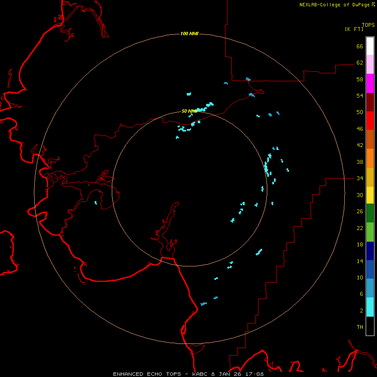
Task: Click the medium blue swatch between 10 and 14
Action: coord(370,269)
